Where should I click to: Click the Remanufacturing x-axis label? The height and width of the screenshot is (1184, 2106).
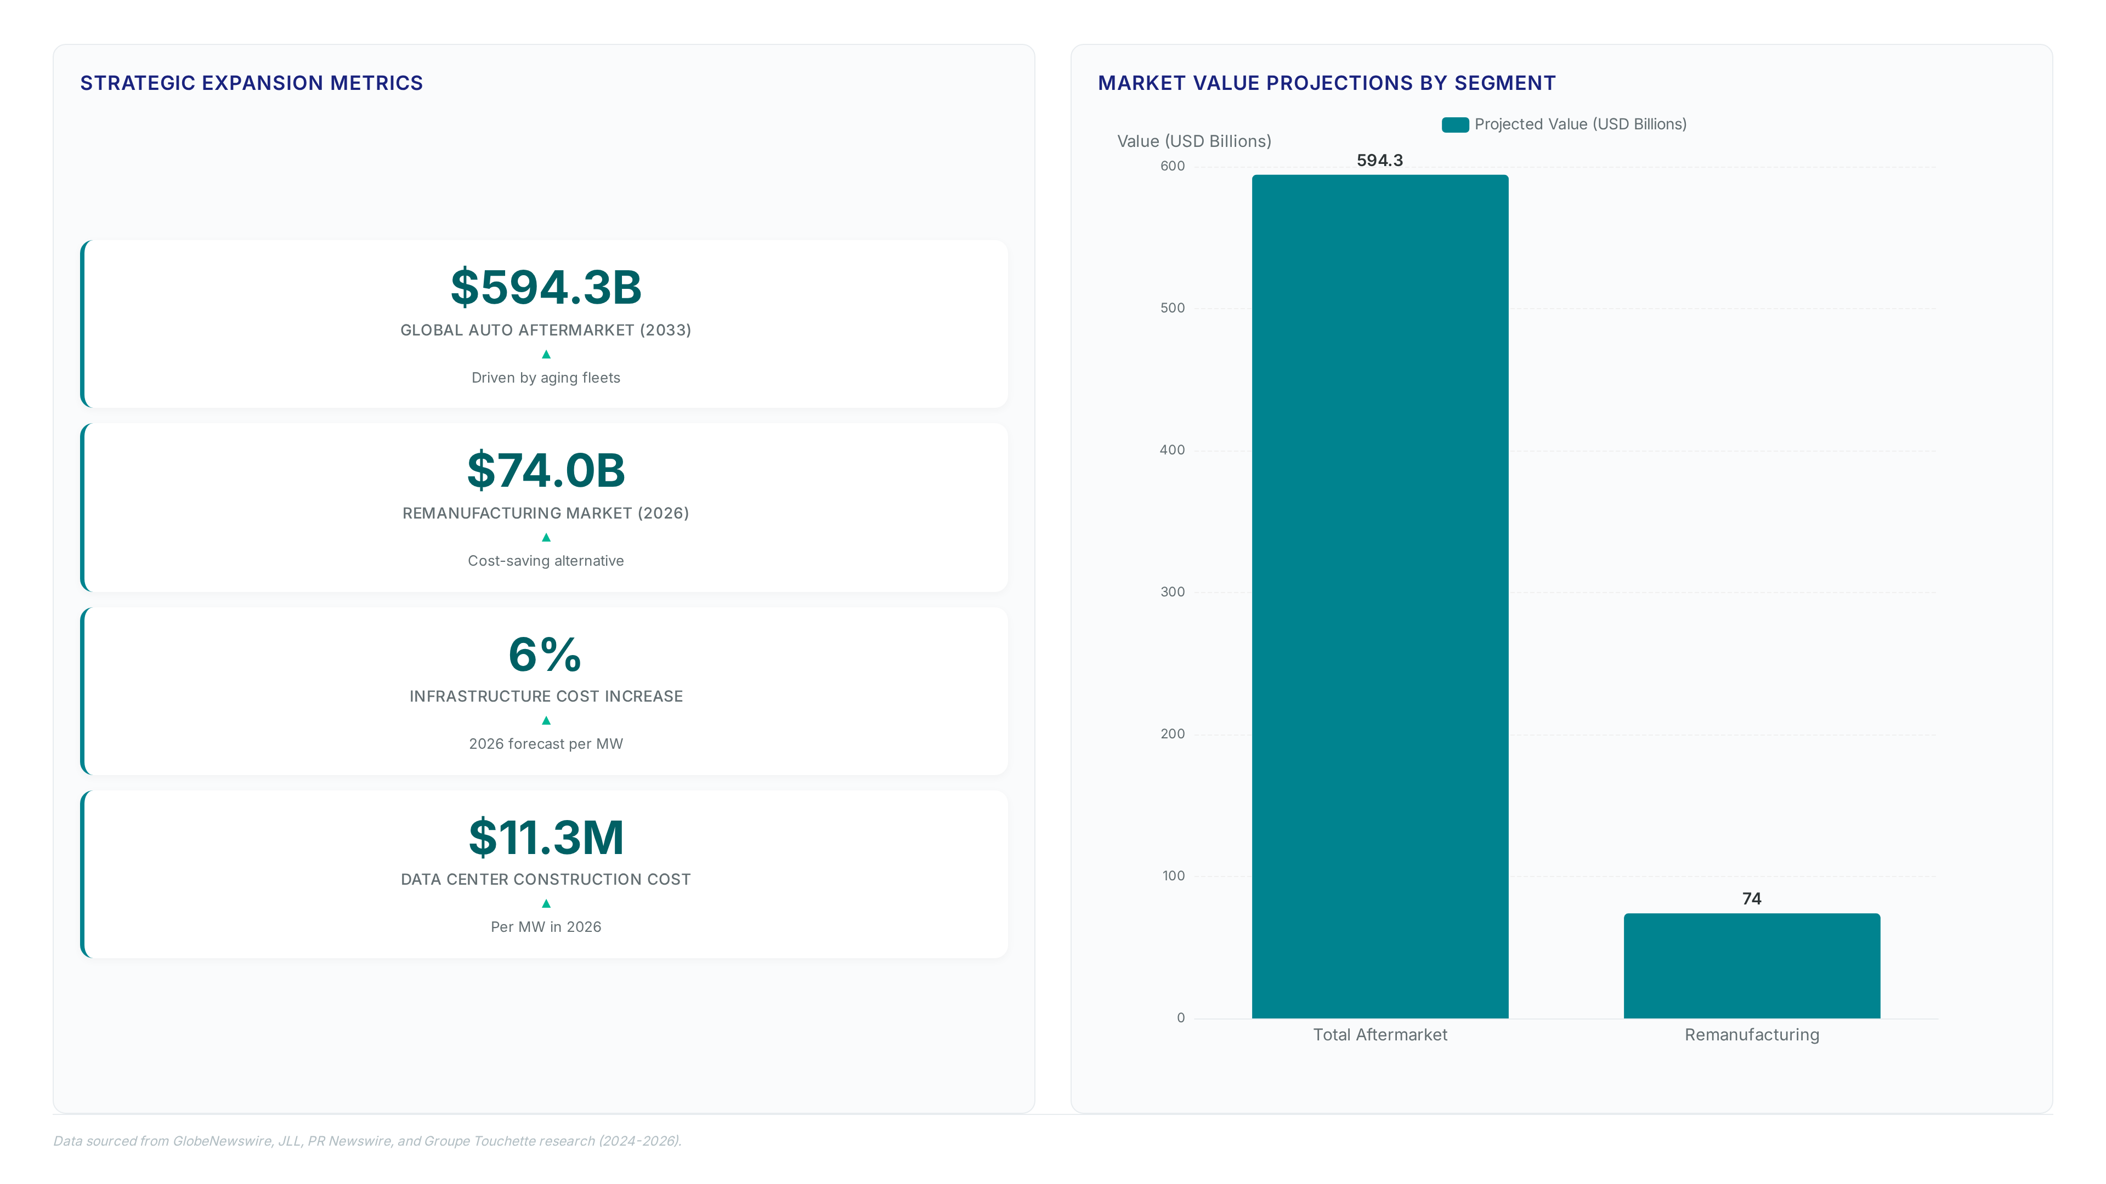coord(1752,1034)
